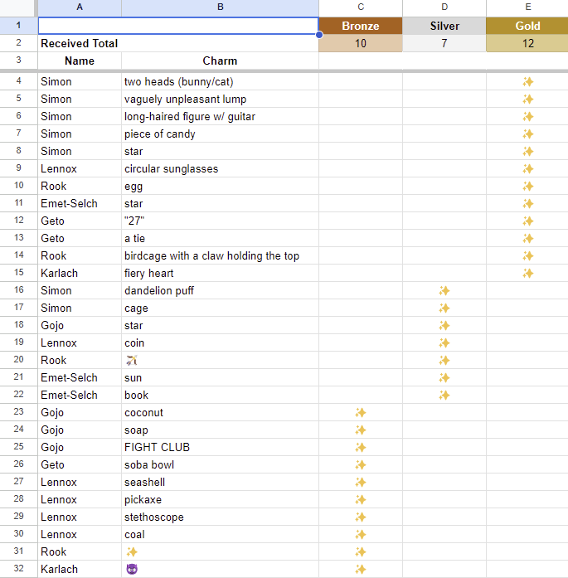This screenshot has width=568, height=578.
Task: Select column D header
Action: pyautogui.click(x=444, y=7)
